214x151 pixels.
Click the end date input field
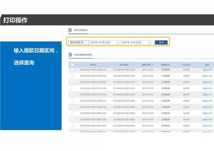(133, 42)
